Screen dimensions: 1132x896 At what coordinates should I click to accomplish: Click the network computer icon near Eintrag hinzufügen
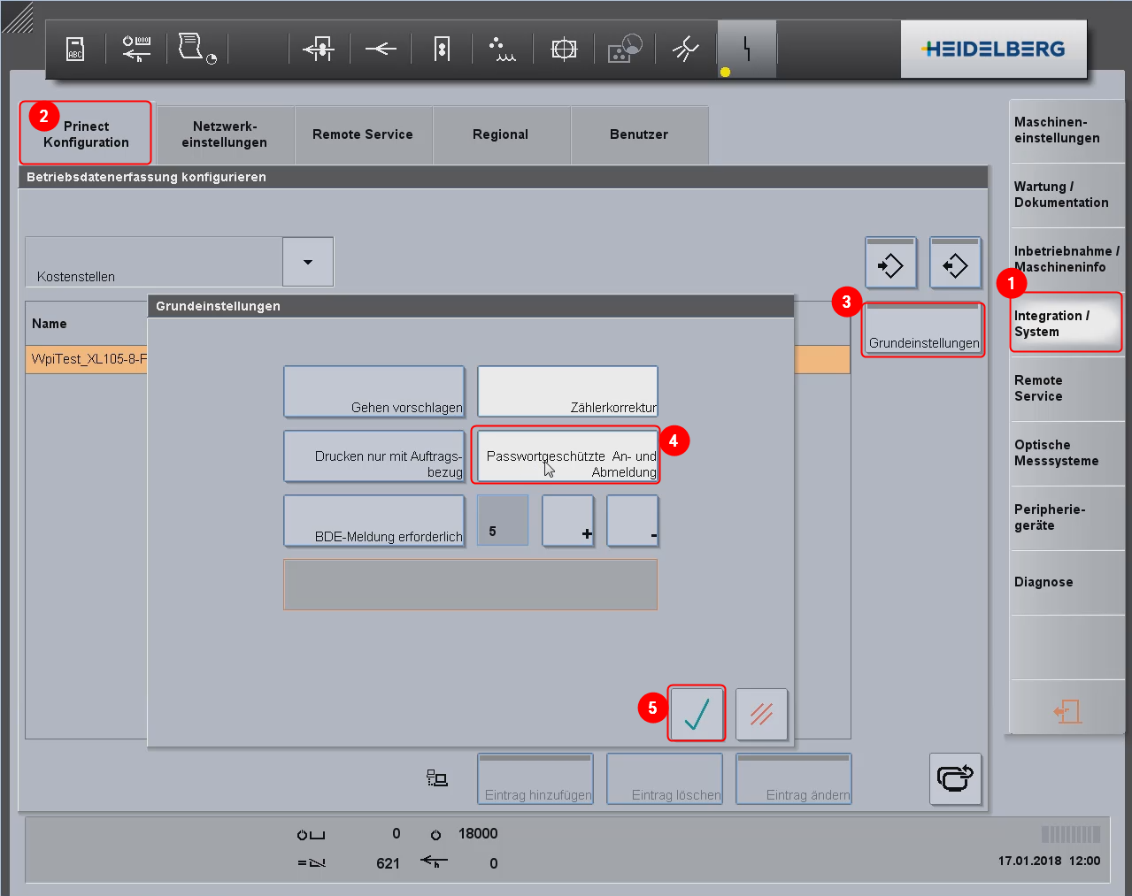click(x=437, y=778)
